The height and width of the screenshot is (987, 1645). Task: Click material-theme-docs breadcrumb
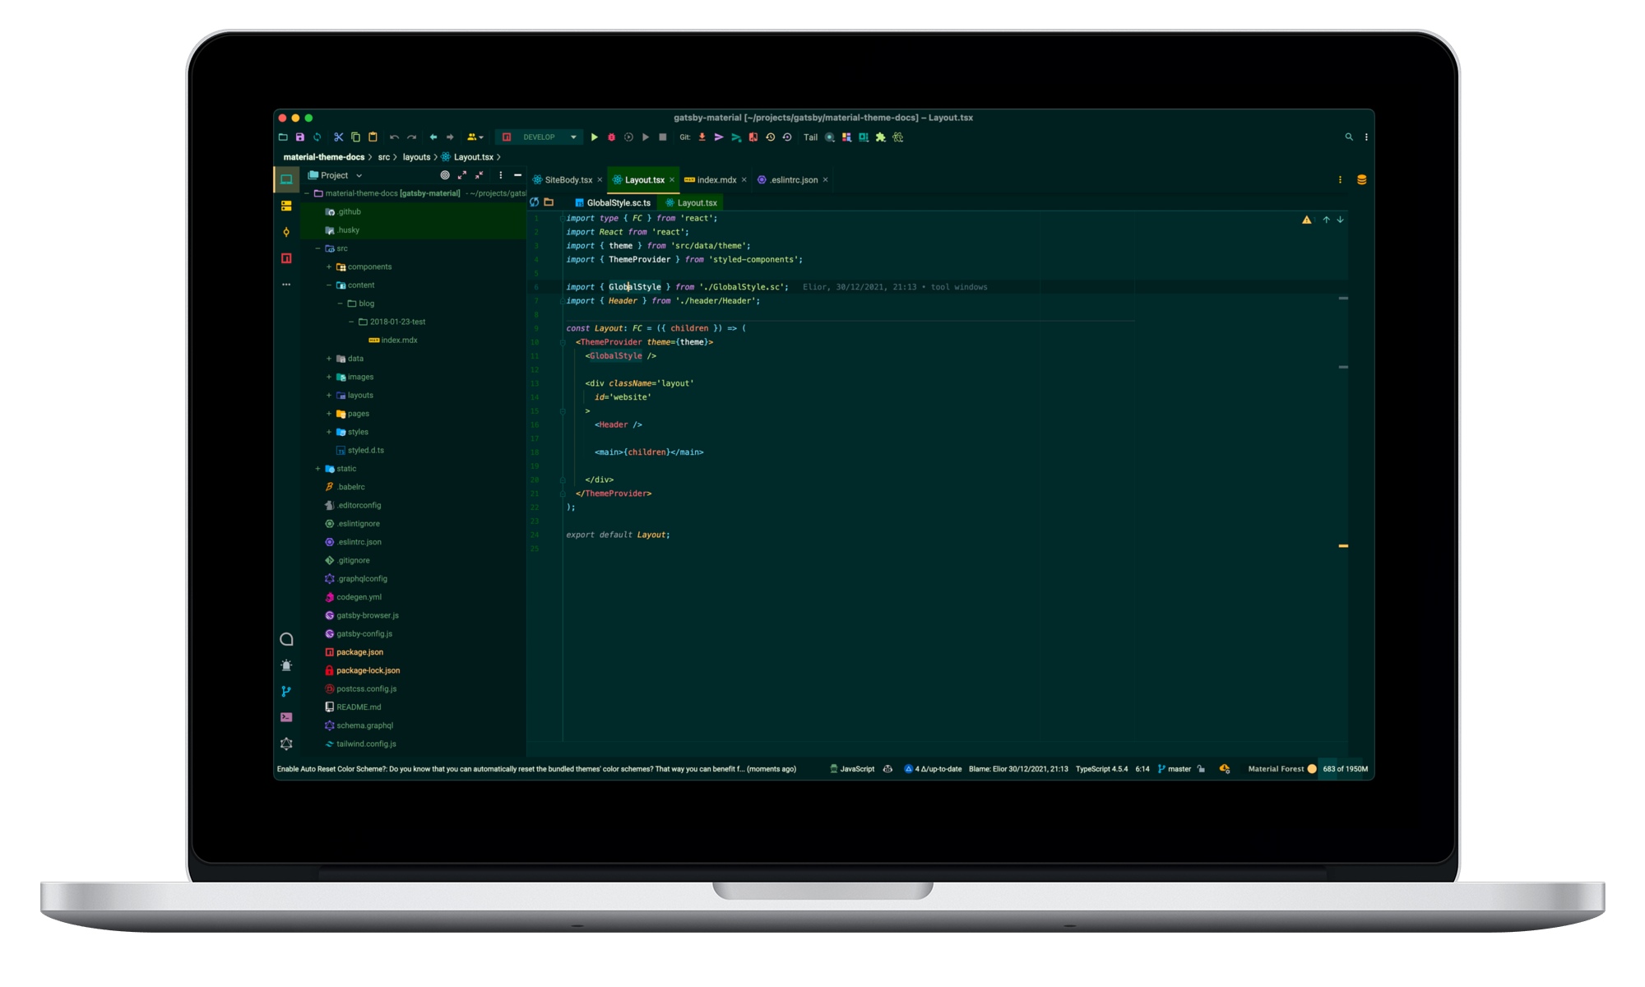(324, 157)
